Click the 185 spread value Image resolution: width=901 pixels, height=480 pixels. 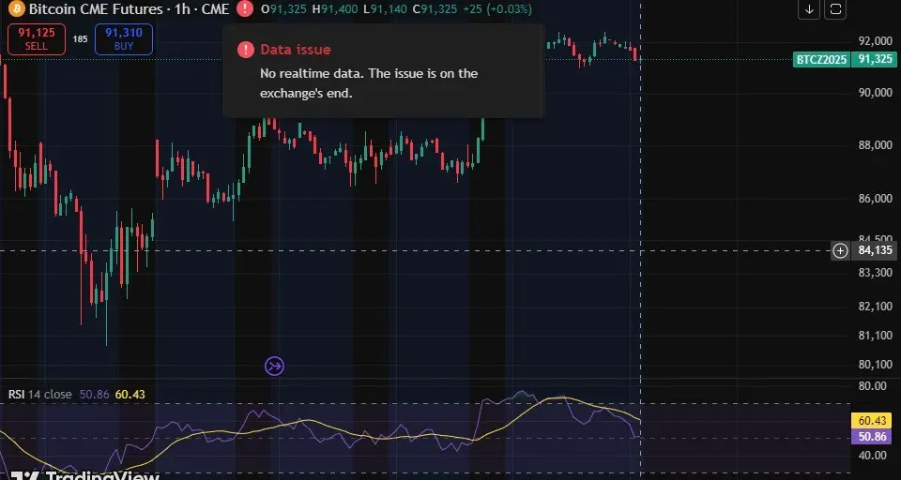coord(81,39)
